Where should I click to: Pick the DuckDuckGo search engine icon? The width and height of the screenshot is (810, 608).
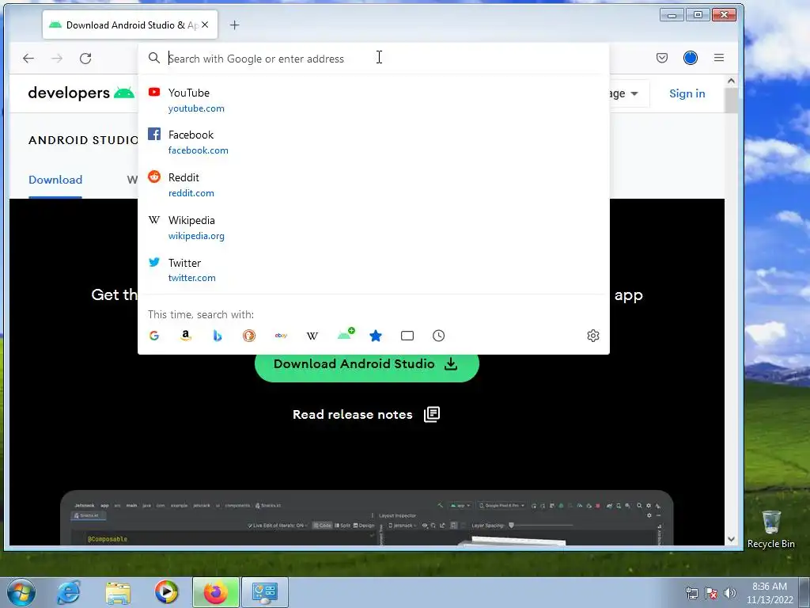249,336
